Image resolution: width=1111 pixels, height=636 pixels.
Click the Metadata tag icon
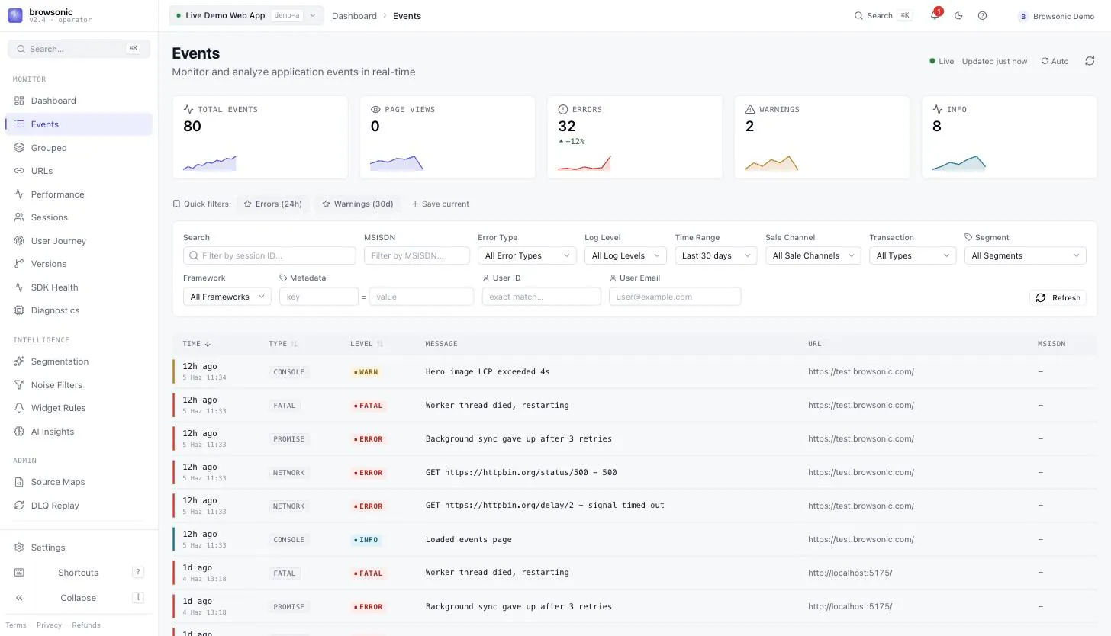[x=284, y=278]
